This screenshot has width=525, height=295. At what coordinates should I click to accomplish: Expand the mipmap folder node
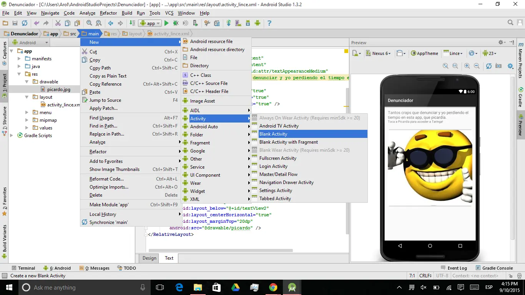pos(27,120)
